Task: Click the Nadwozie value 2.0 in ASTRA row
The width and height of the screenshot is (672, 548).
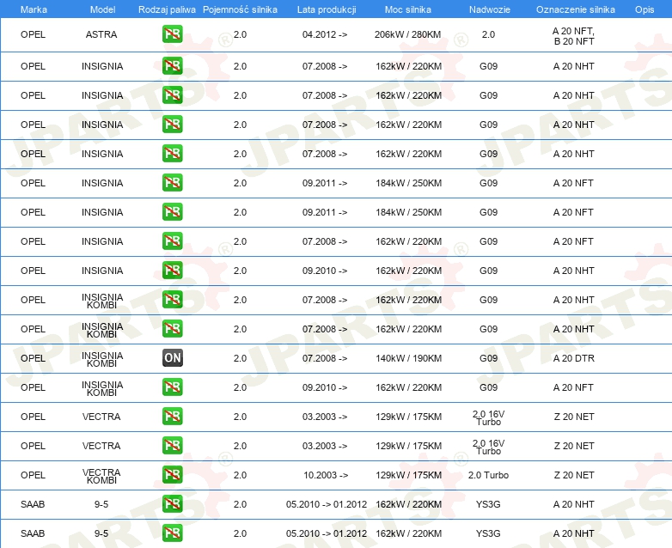Action: pyautogui.click(x=489, y=34)
